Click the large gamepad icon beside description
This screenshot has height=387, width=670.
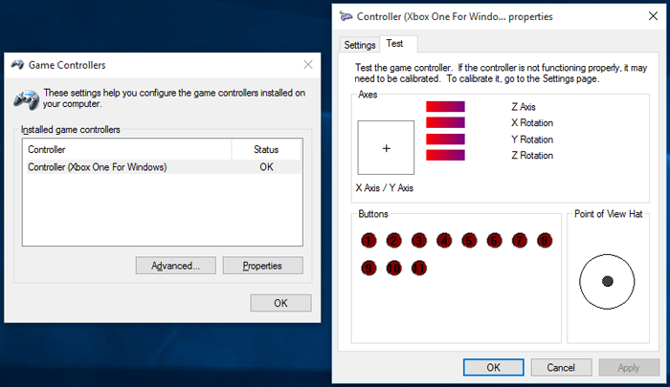27,99
